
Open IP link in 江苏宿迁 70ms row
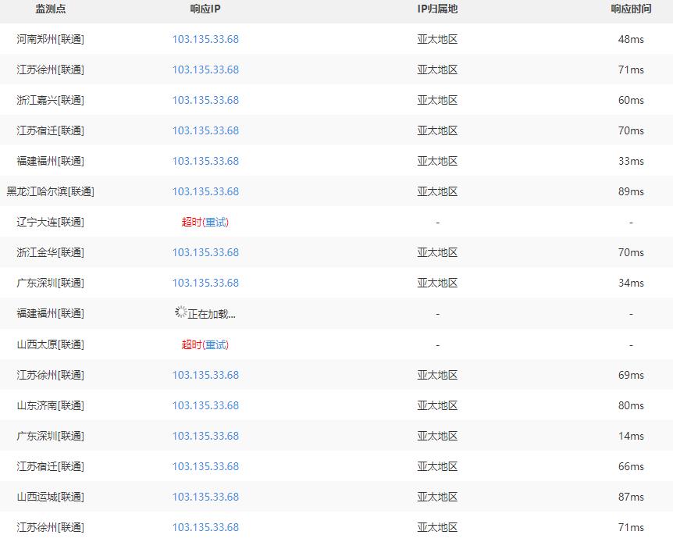(205, 130)
